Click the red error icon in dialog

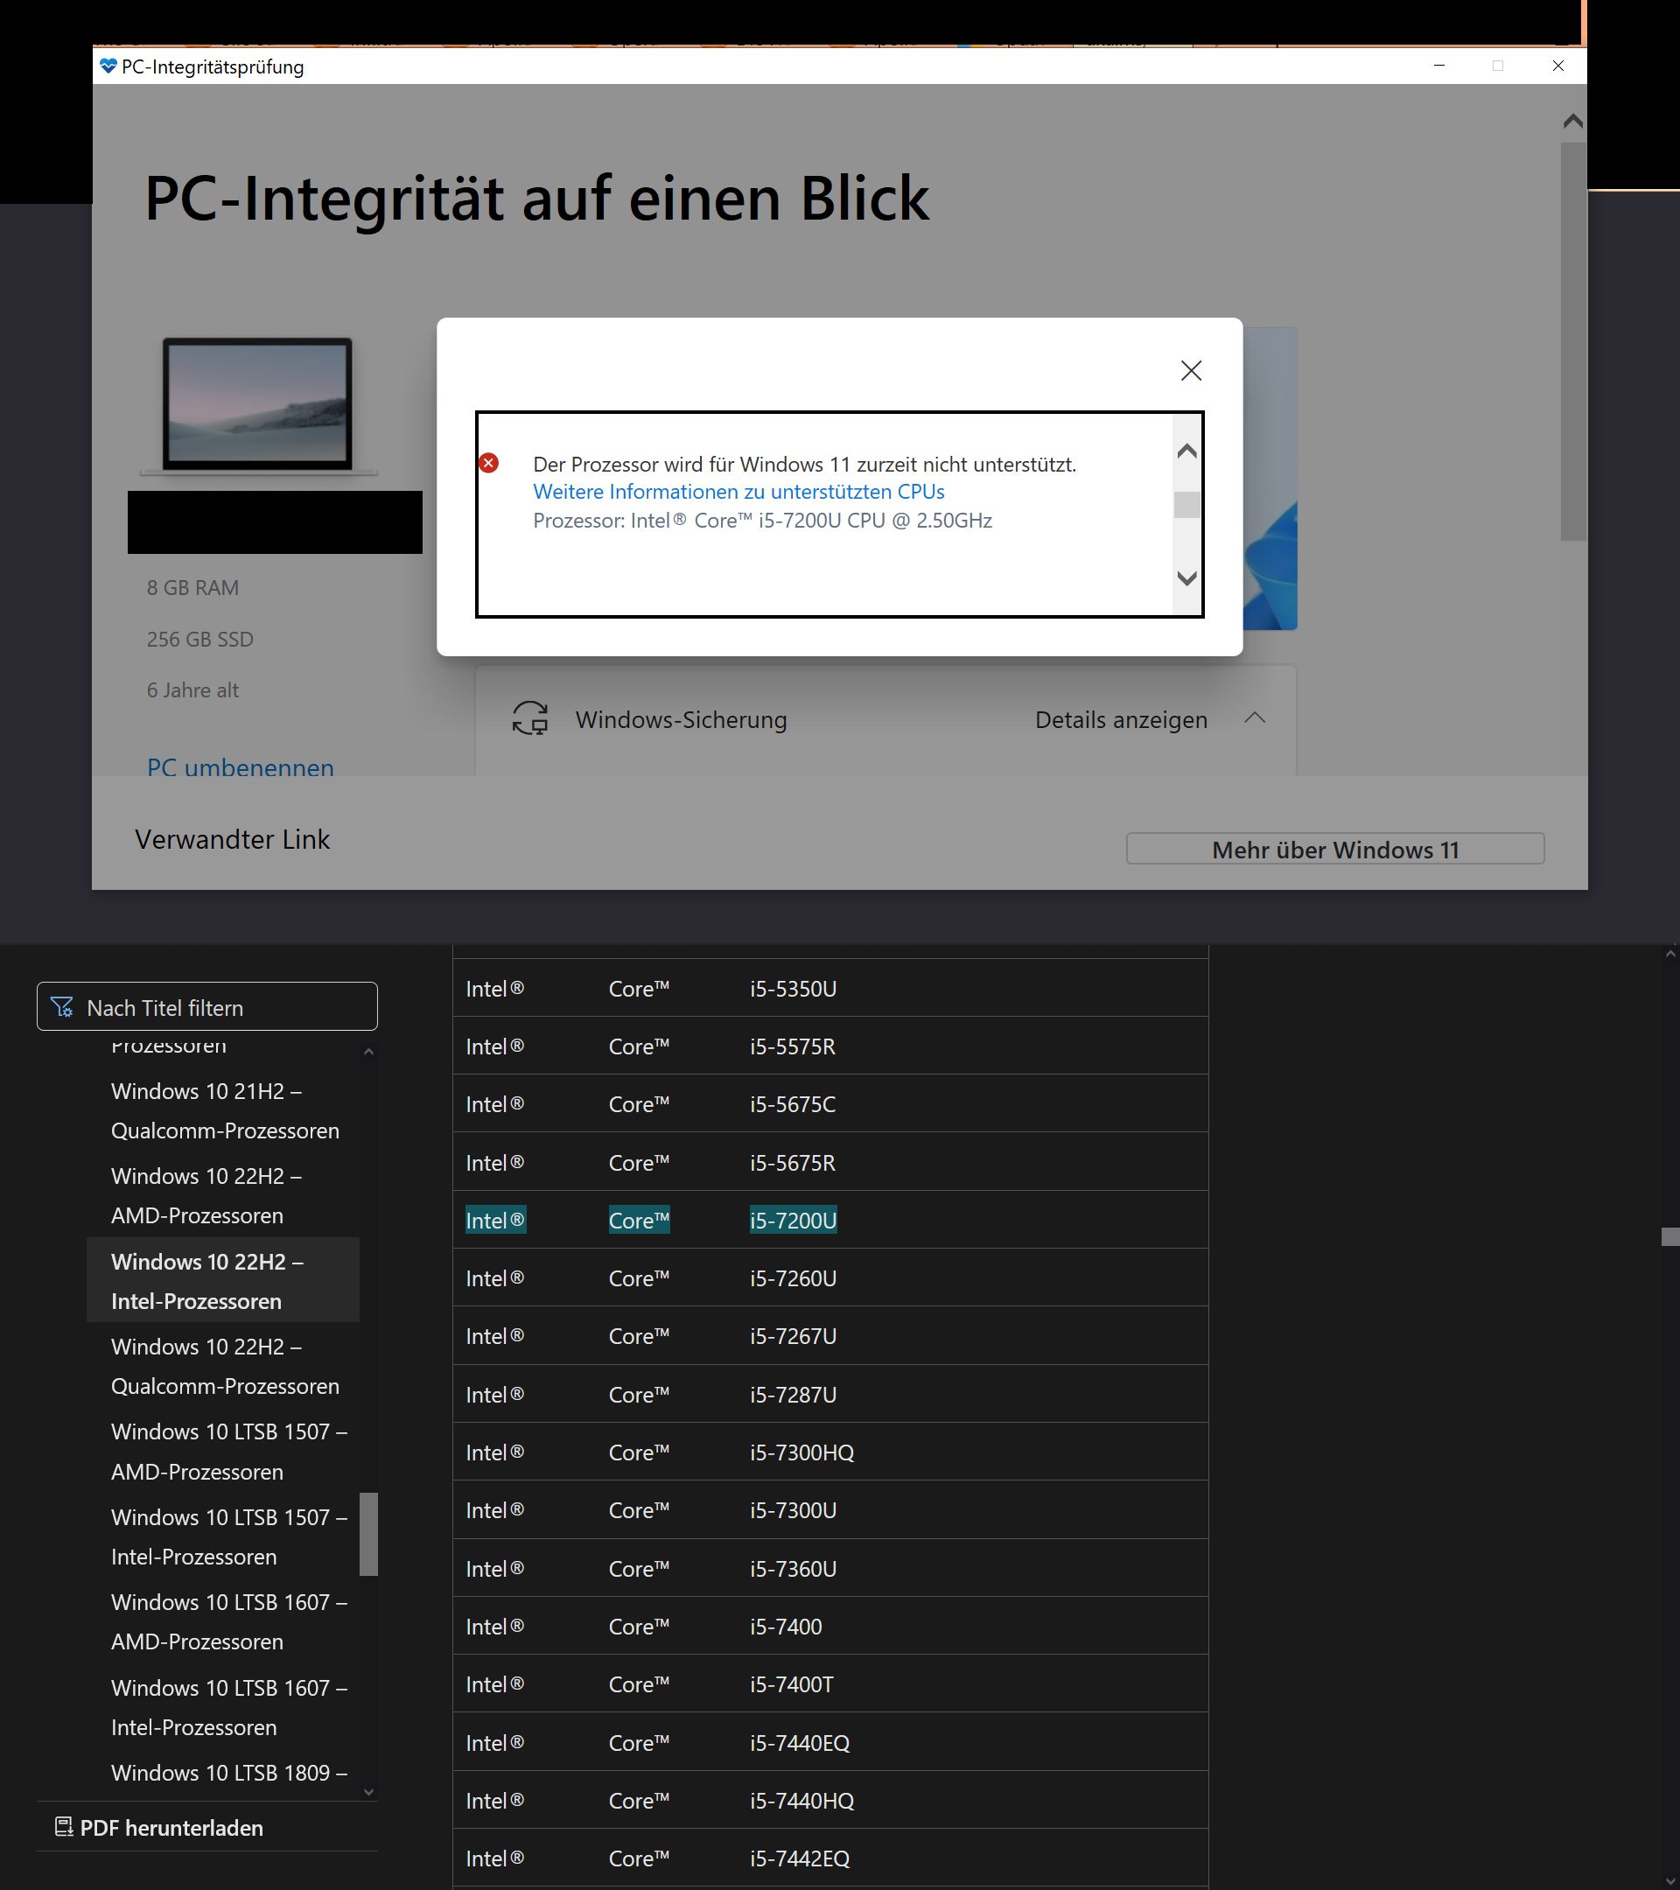(x=489, y=463)
